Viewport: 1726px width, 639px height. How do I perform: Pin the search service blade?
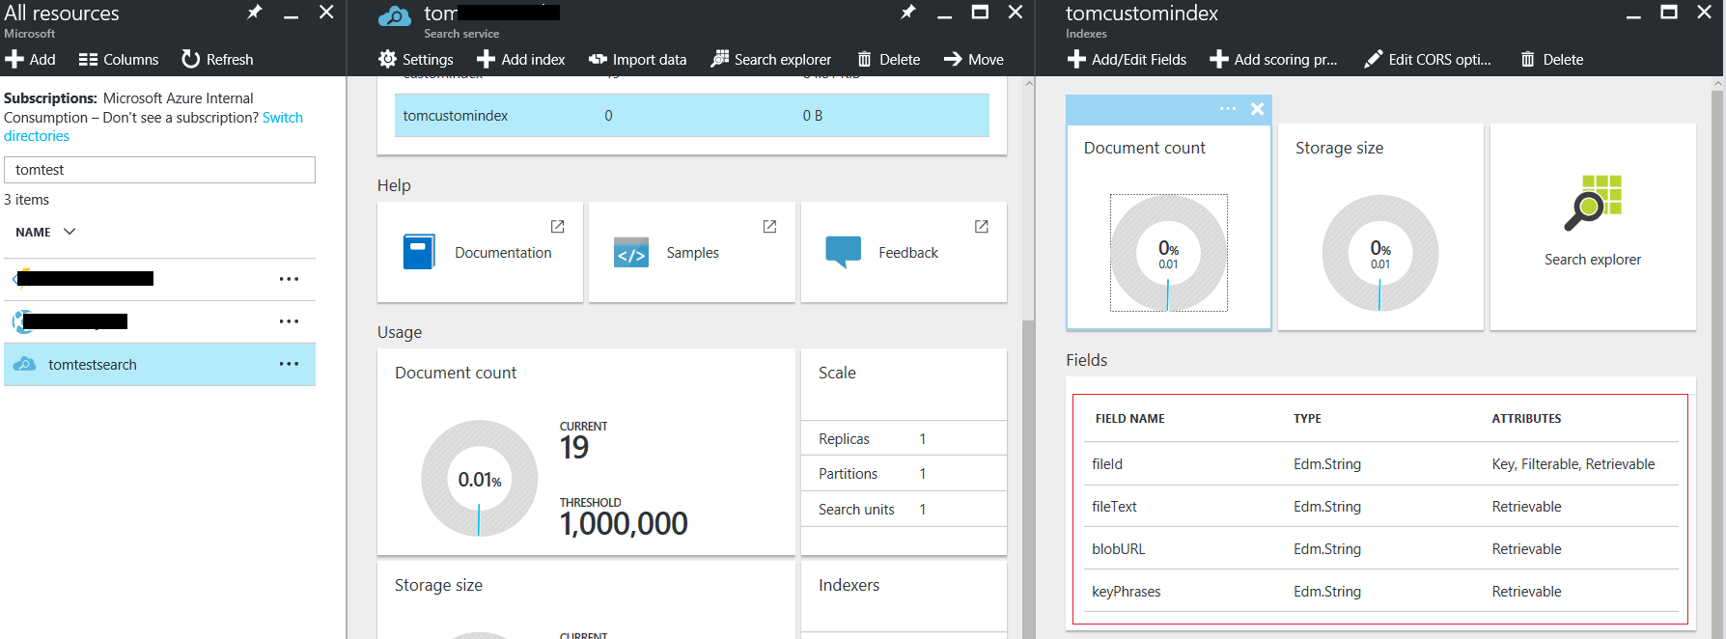coord(908,12)
